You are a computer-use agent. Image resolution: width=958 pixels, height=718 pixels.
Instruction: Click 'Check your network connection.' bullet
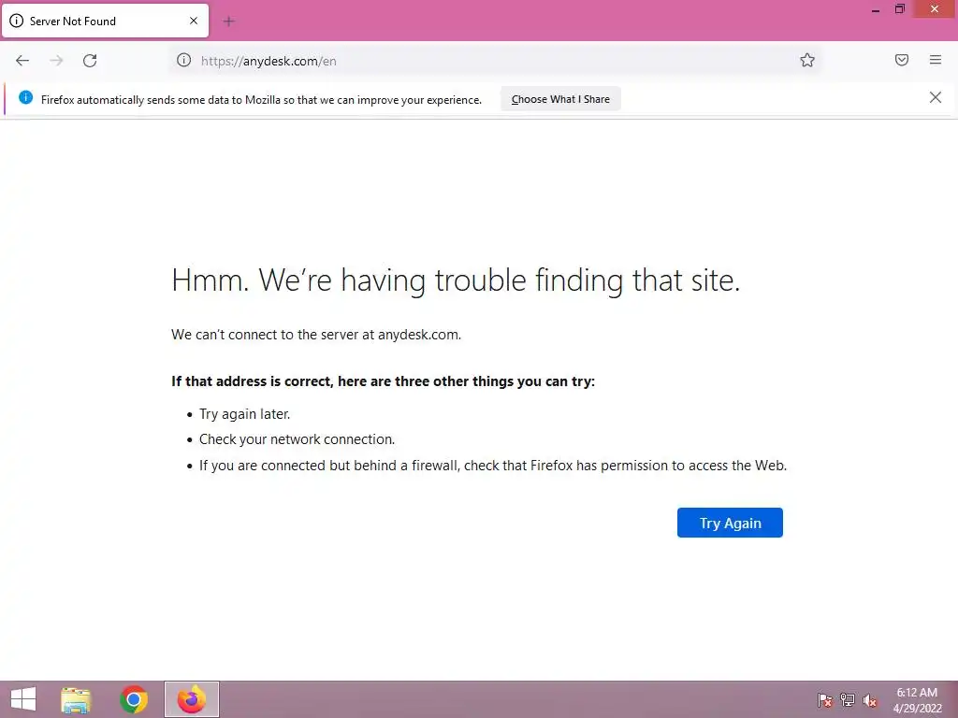click(x=297, y=439)
